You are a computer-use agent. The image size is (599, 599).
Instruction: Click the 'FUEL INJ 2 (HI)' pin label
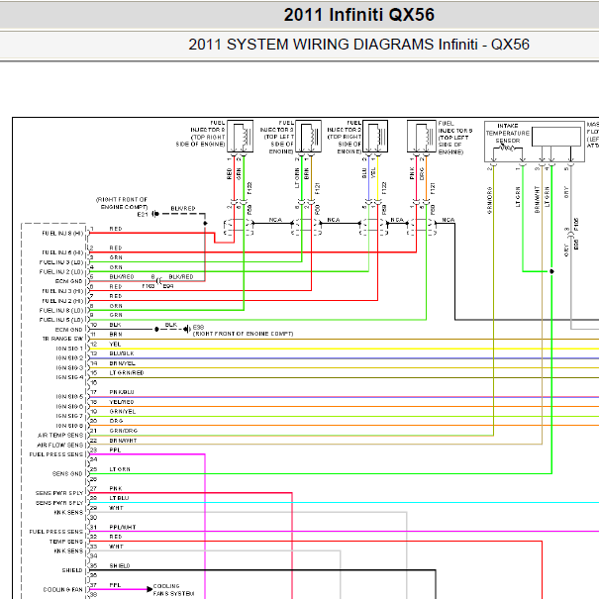click(62, 301)
